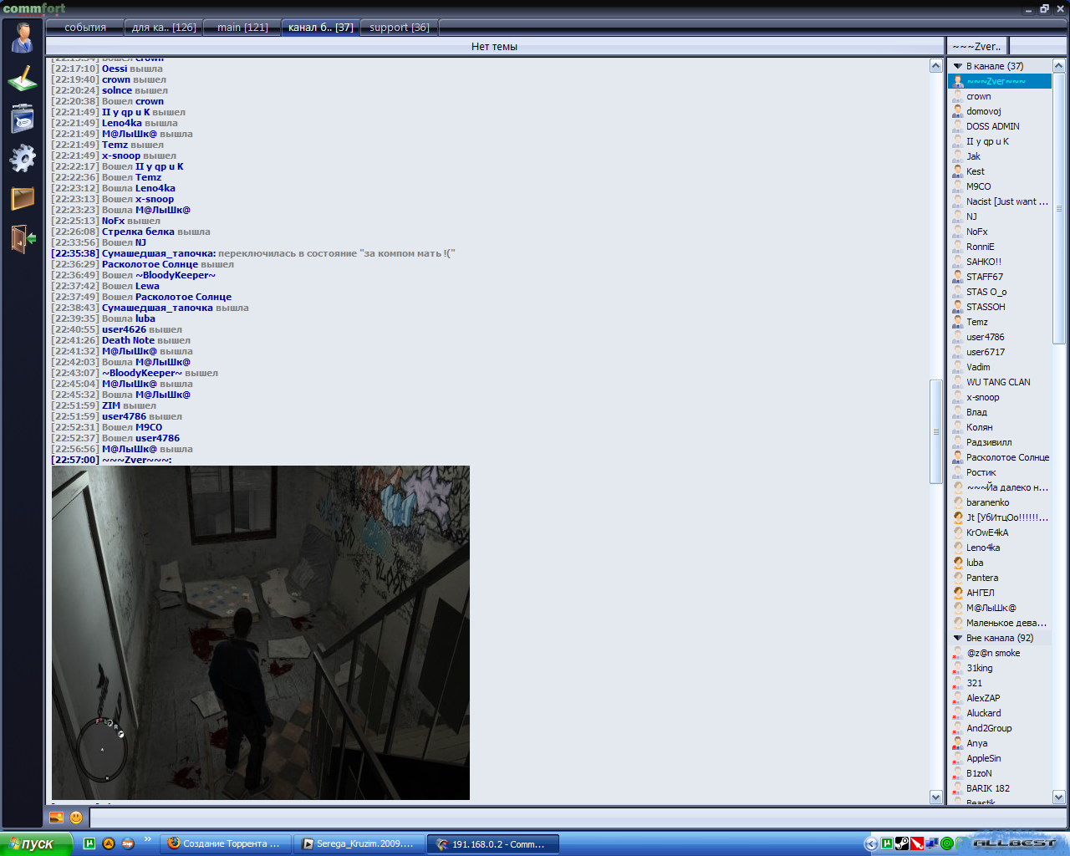This screenshot has width=1070, height=856.
Task: Click the chat scrollbar down arrow
Action: 936,797
